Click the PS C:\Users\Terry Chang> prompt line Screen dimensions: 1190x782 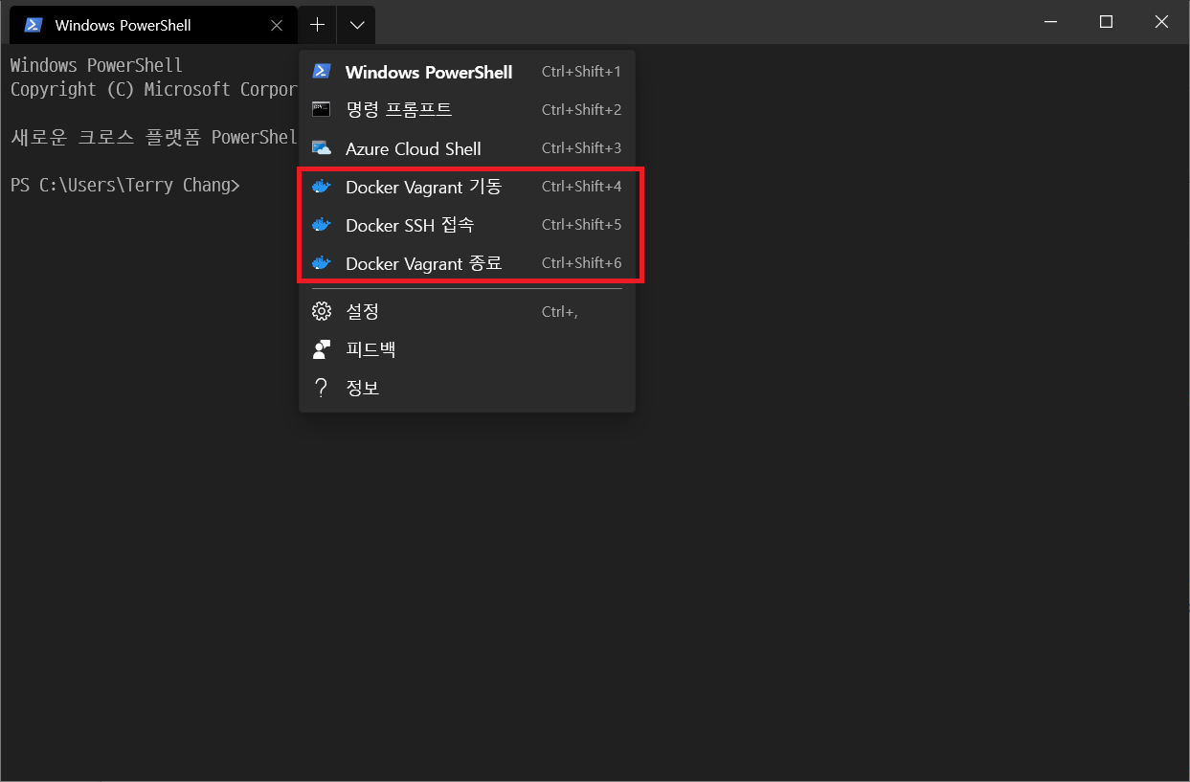click(125, 186)
